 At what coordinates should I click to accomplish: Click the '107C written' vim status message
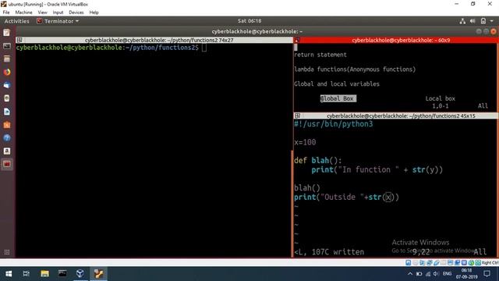coord(338,252)
